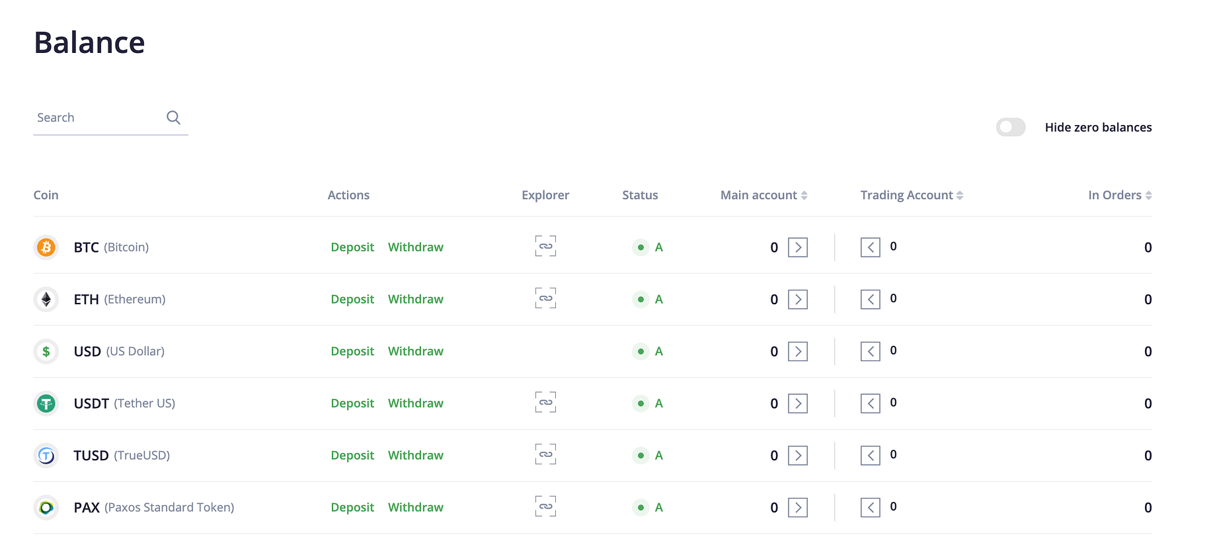Select 'PAX (Paxos Standard Token)' coin name

[154, 508]
